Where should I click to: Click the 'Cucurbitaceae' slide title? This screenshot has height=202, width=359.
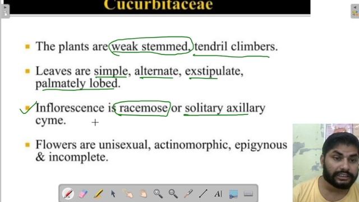point(158,5)
